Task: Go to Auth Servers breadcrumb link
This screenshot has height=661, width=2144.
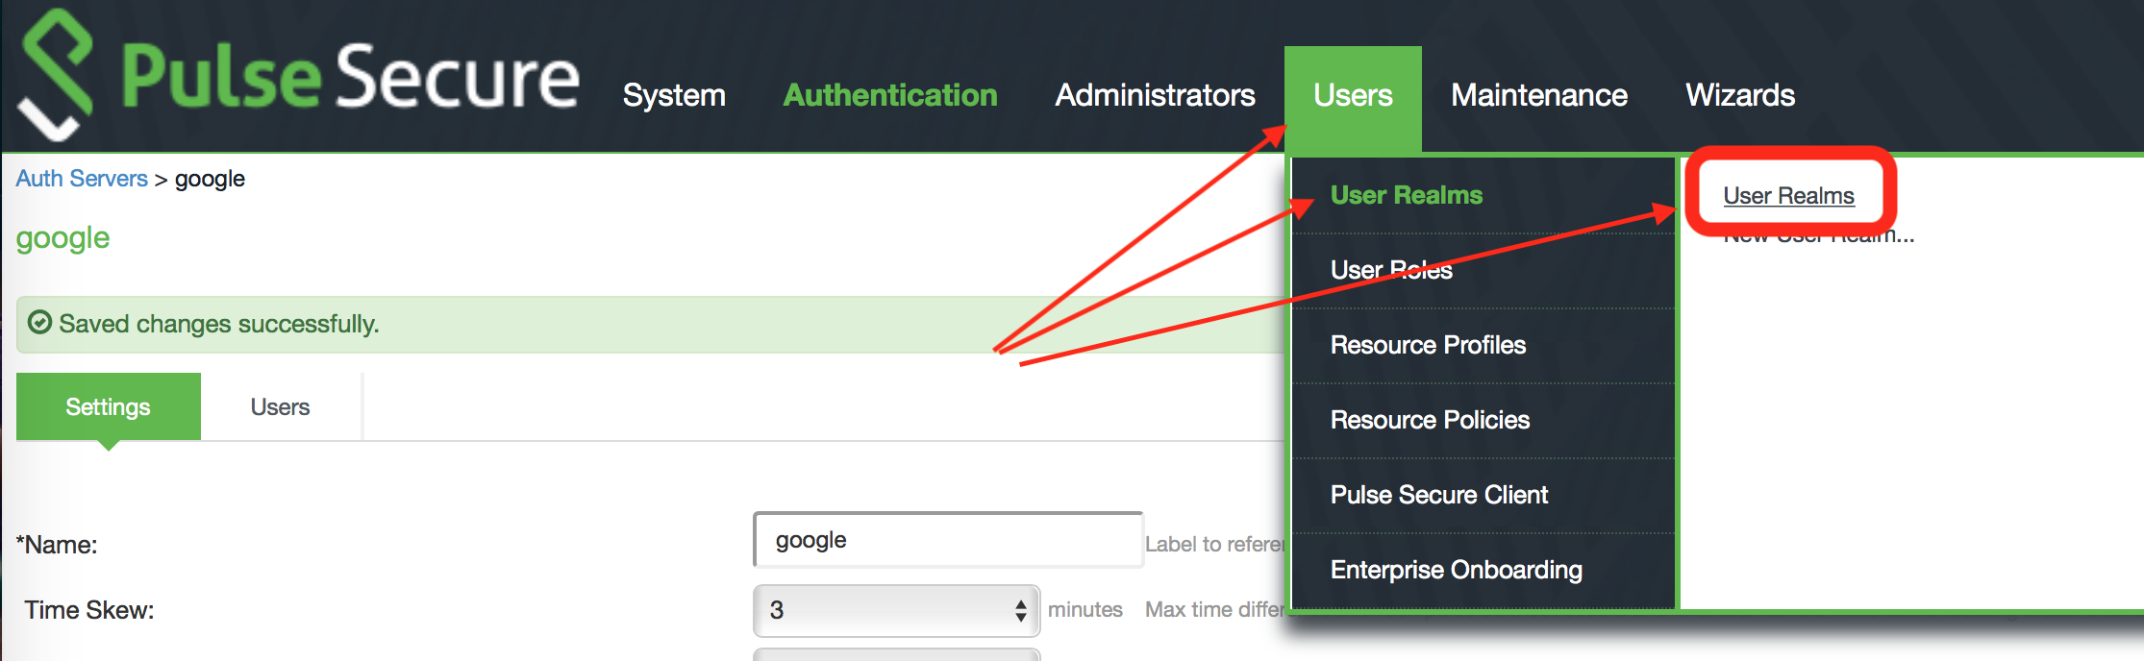Action: [x=82, y=179]
